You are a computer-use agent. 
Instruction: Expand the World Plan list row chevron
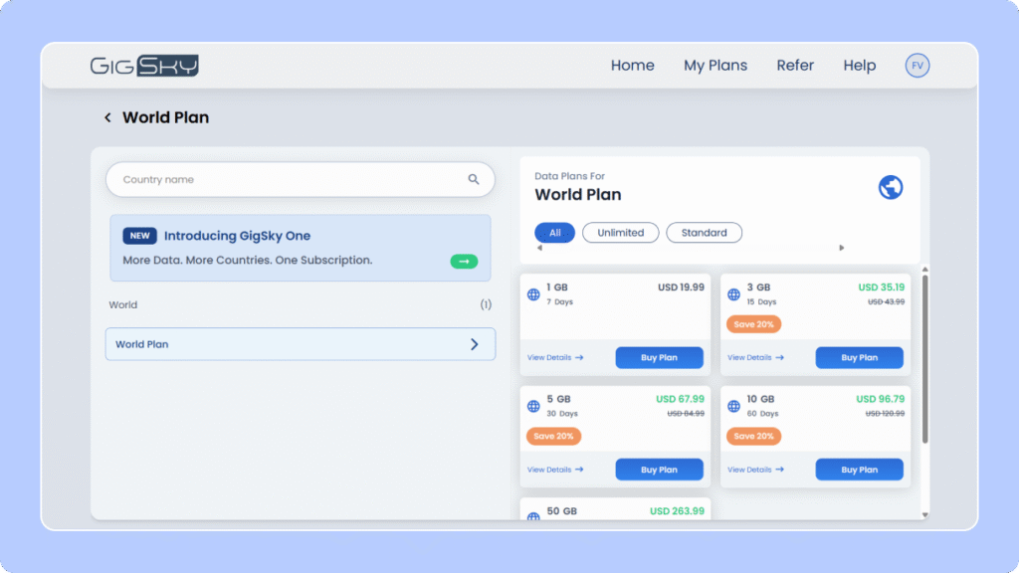point(475,344)
